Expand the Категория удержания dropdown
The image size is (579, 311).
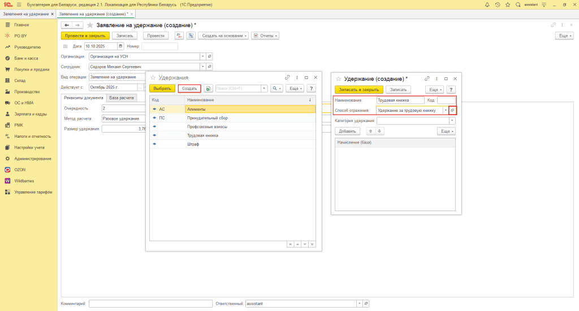point(452,121)
